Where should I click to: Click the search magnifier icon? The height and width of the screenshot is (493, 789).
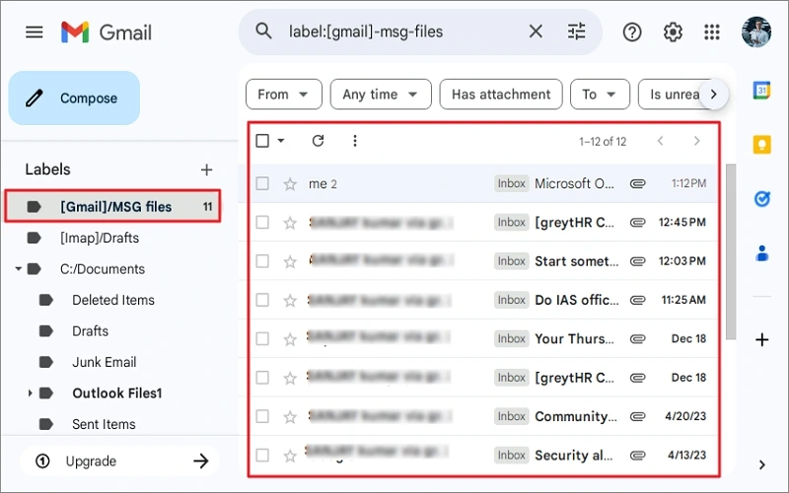tap(263, 32)
